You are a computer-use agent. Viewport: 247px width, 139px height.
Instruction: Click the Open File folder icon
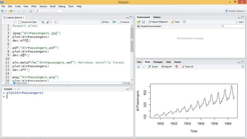(10, 11)
